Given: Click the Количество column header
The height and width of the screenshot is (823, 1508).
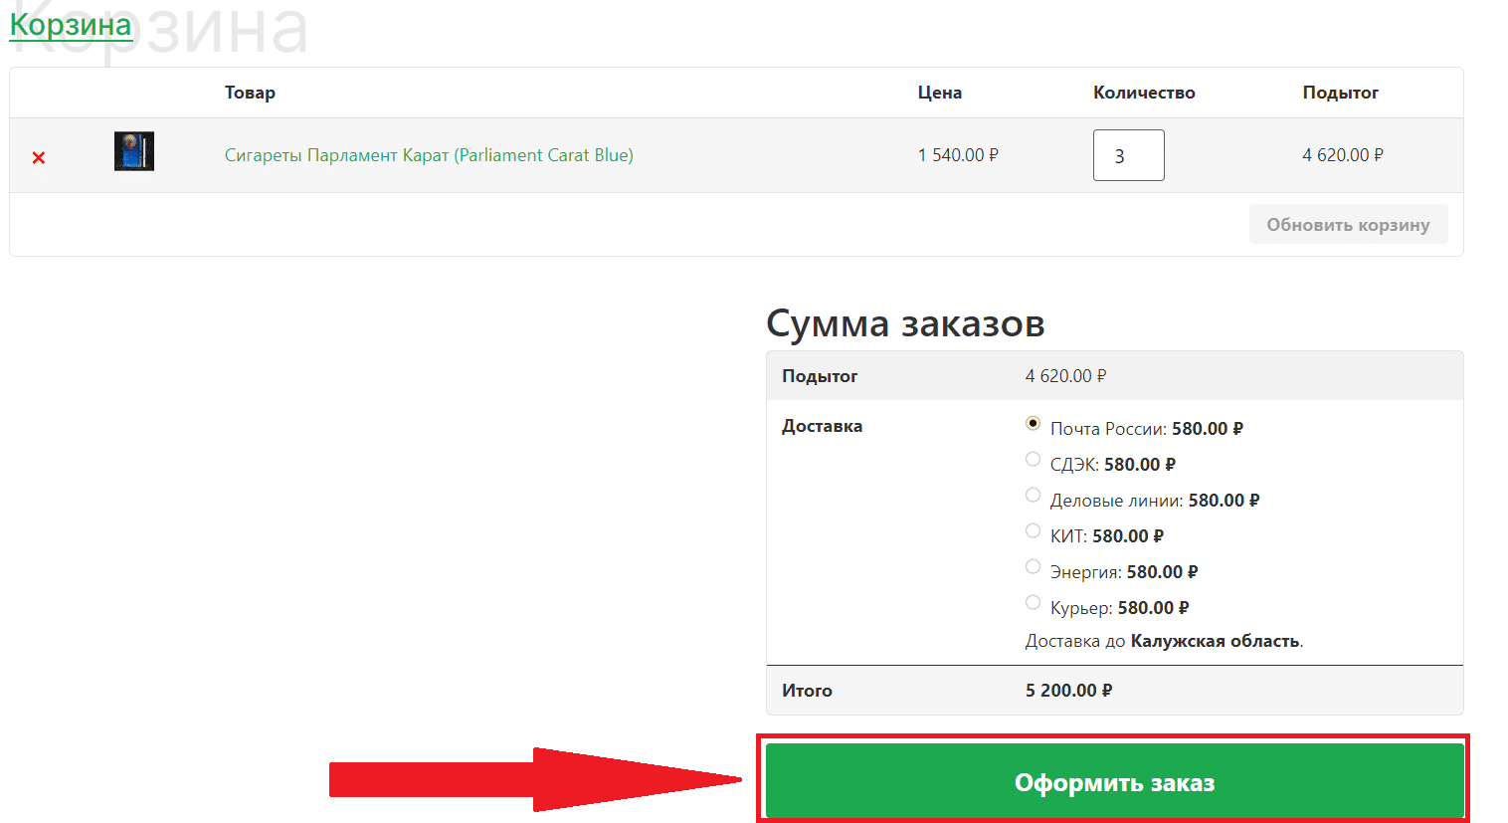Looking at the screenshot, I should click(x=1144, y=93).
